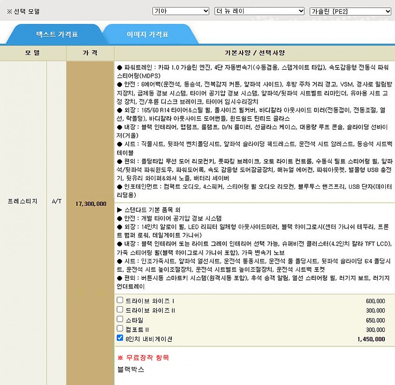Screen dimensions: 395x385
Task: Enable the 드라이브 와이즈 II checkbox
Action: pos(120,310)
